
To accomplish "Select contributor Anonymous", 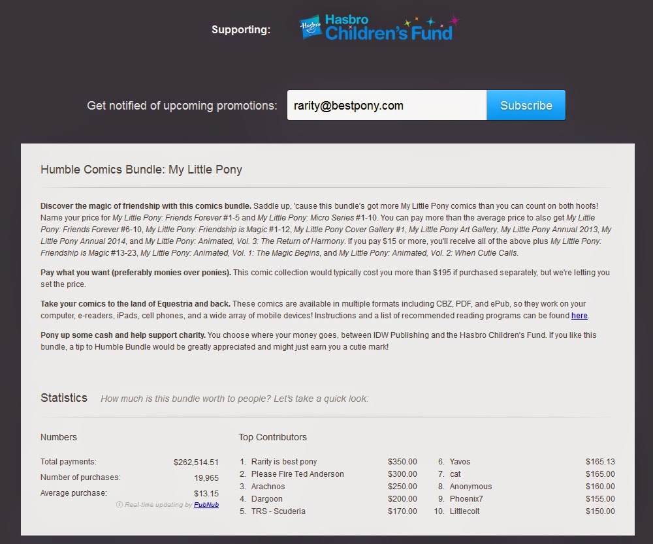I will coord(471,487).
